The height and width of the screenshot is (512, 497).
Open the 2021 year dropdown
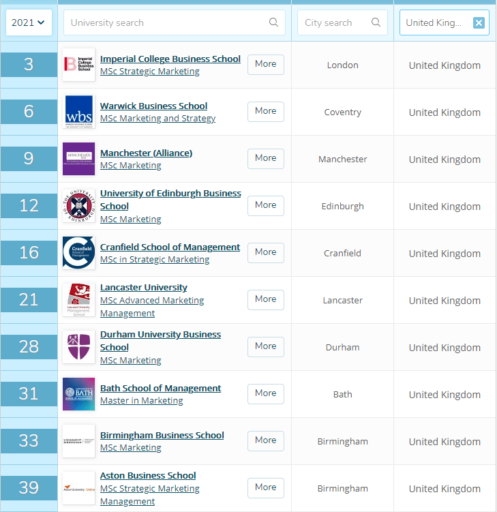(x=29, y=22)
